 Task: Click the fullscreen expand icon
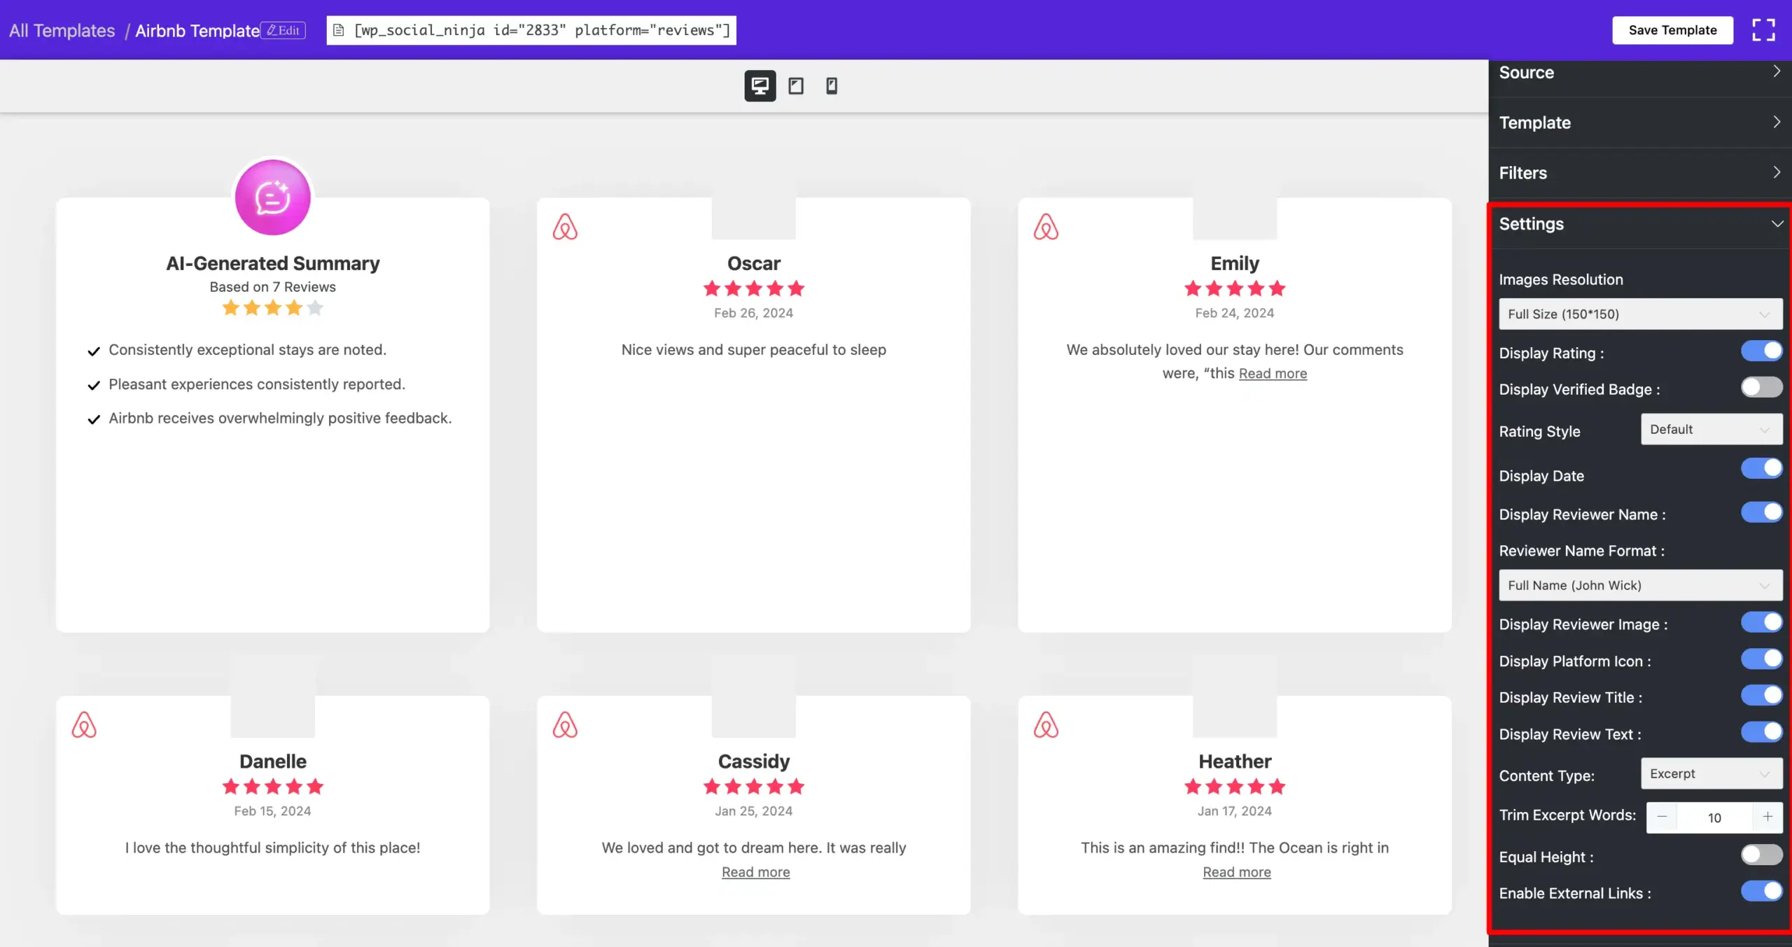[1763, 30]
